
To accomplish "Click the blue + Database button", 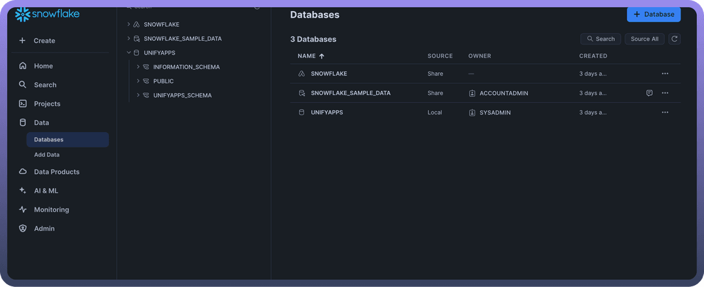I will coord(653,14).
